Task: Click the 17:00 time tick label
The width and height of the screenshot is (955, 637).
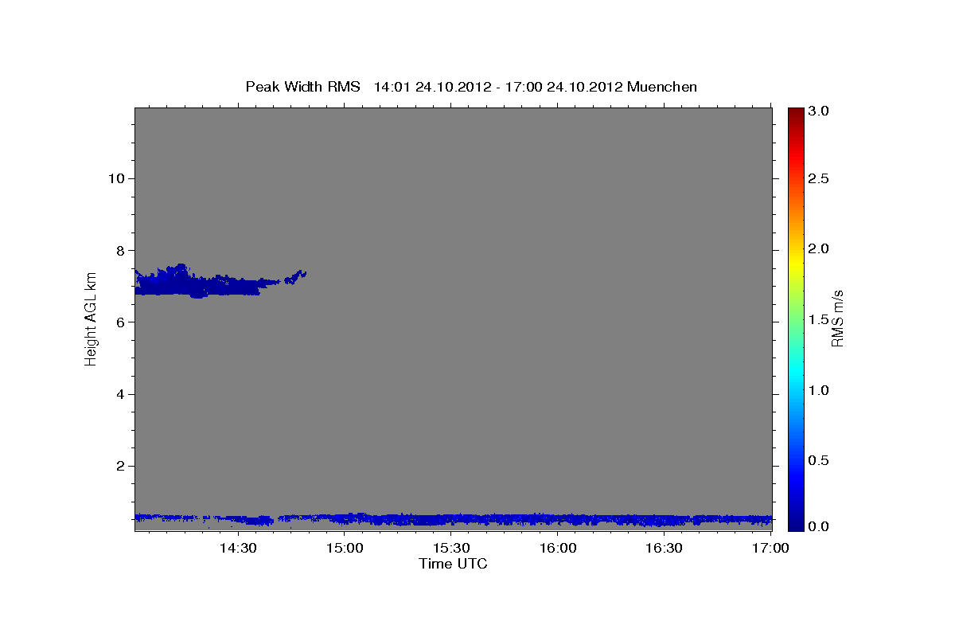Action: 770,548
